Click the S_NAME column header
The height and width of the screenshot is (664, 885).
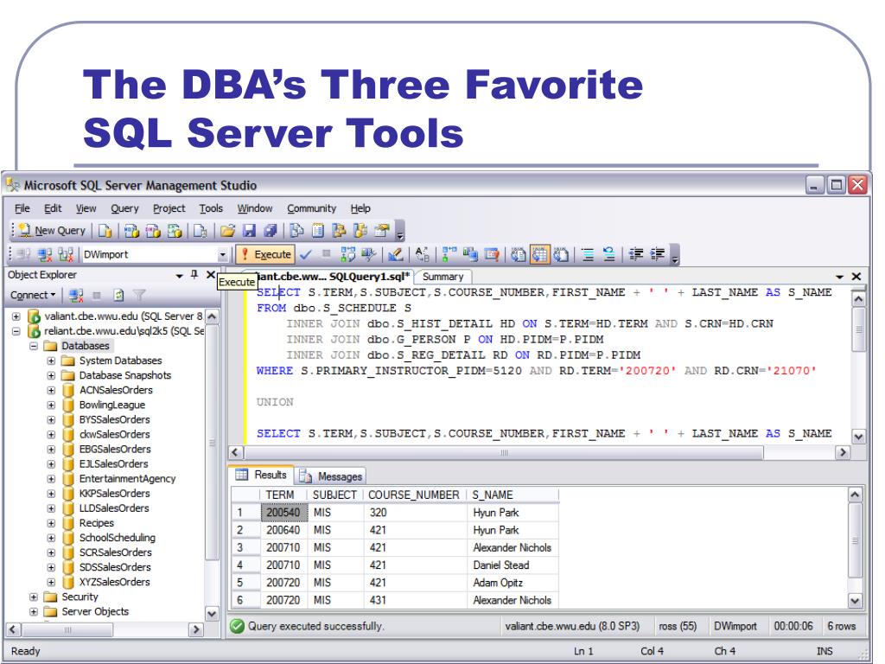[x=513, y=495]
